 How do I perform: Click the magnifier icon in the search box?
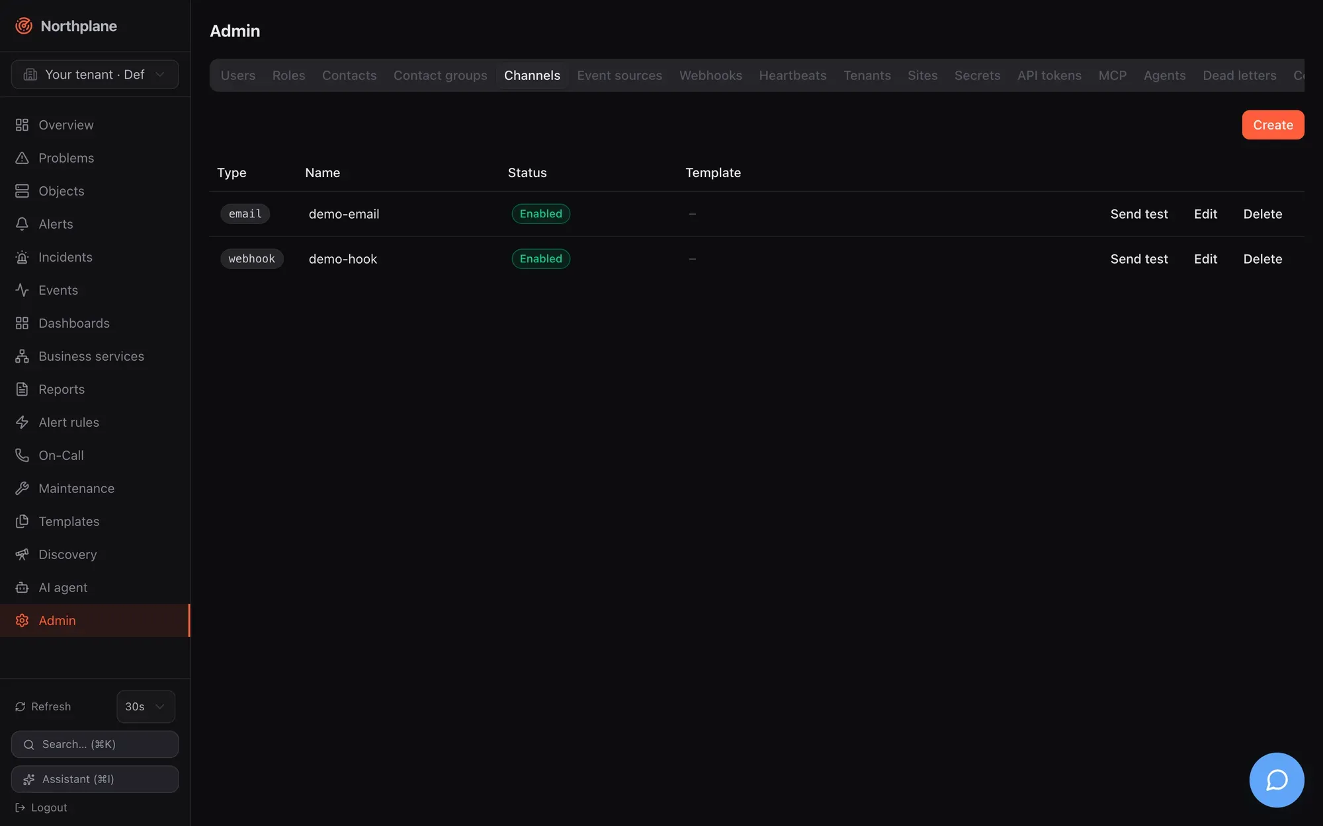coord(29,745)
